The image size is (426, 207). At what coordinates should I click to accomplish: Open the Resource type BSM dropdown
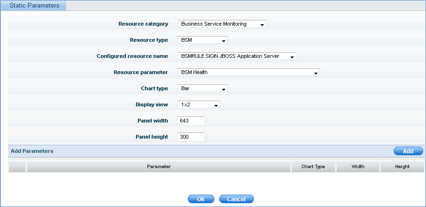[202, 40]
